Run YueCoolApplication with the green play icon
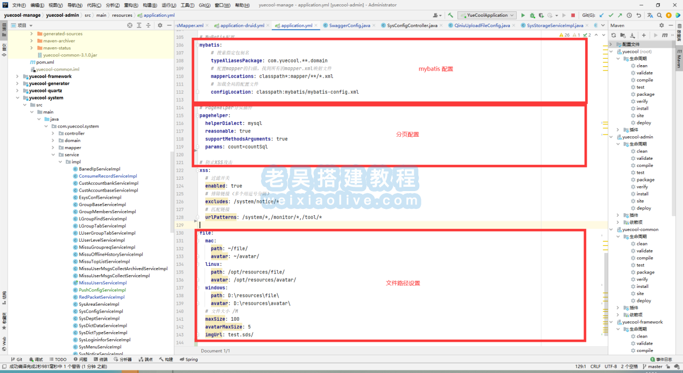The height and width of the screenshot is (373, 683). pyautogui.click(x=523, y=16)
